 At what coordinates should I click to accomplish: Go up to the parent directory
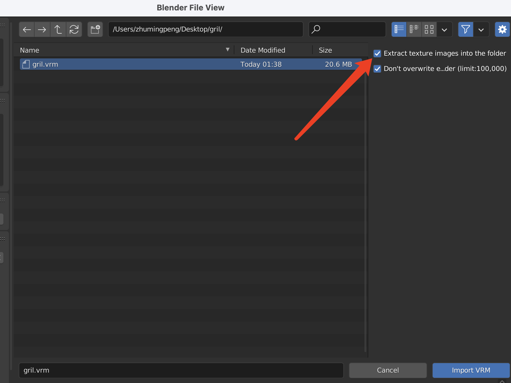58,29
